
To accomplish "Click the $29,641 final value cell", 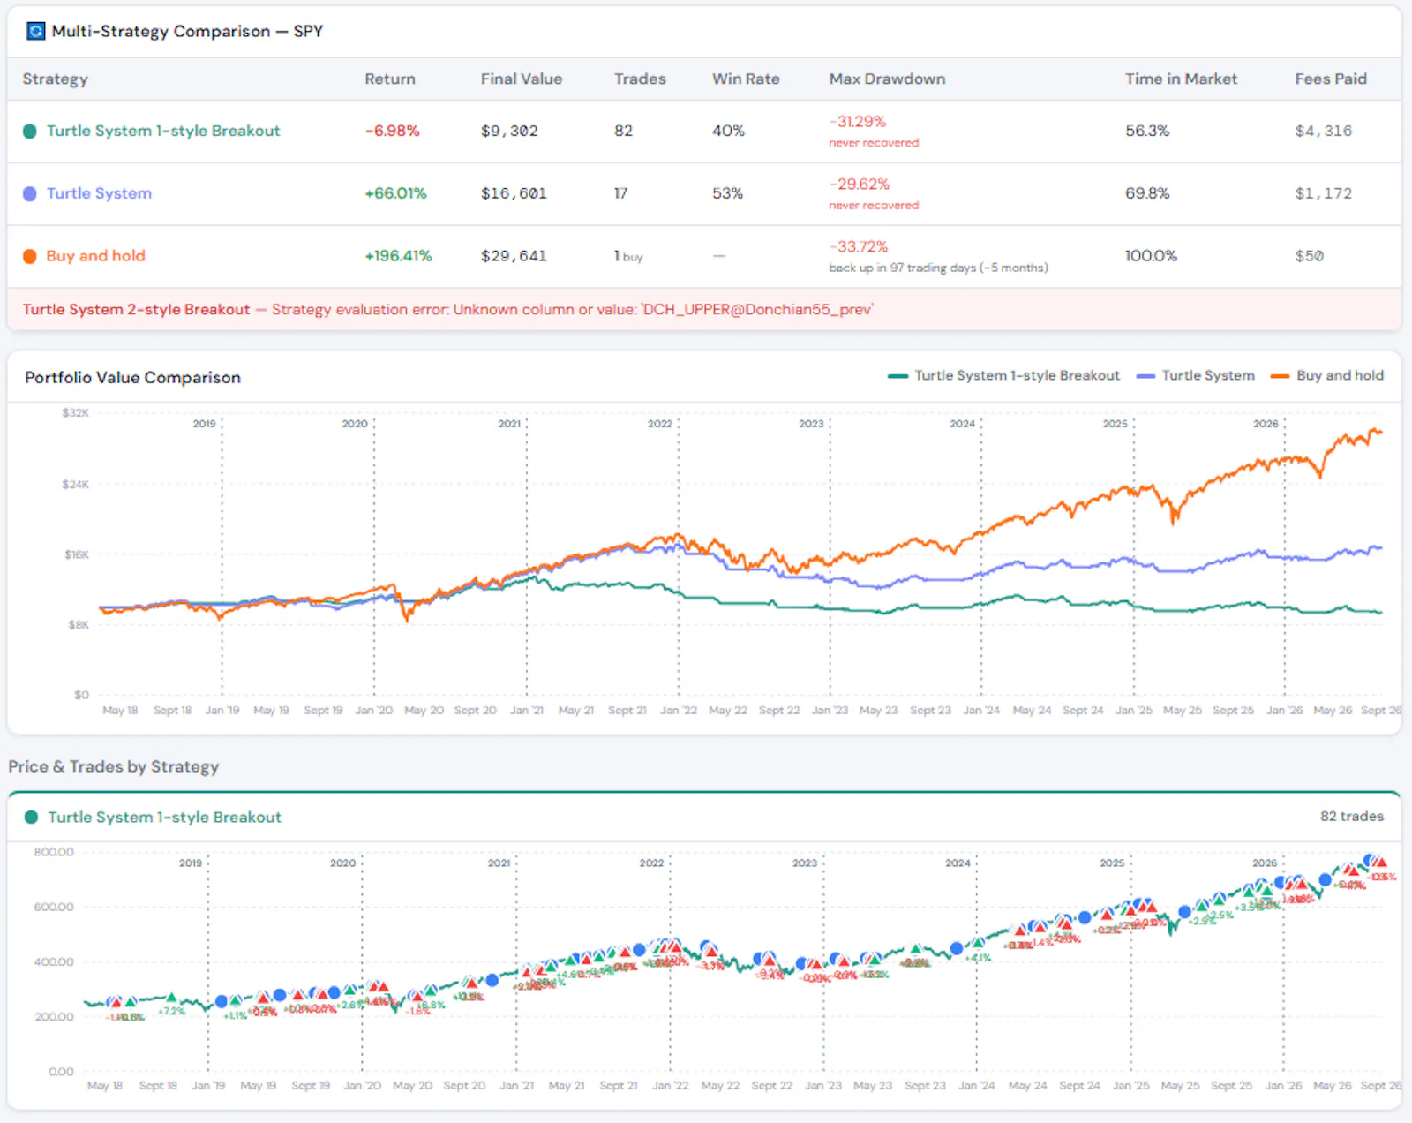I will [x=514, y=257].
